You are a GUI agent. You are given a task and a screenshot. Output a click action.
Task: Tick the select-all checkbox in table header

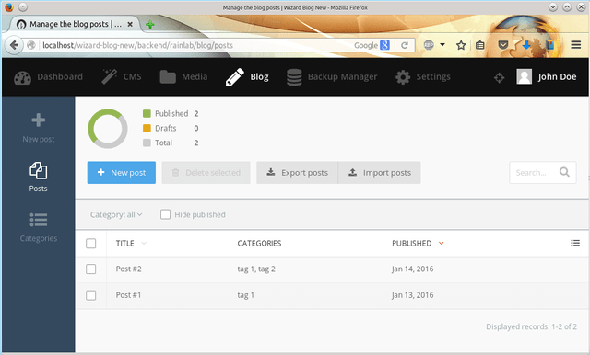[90, 244]
